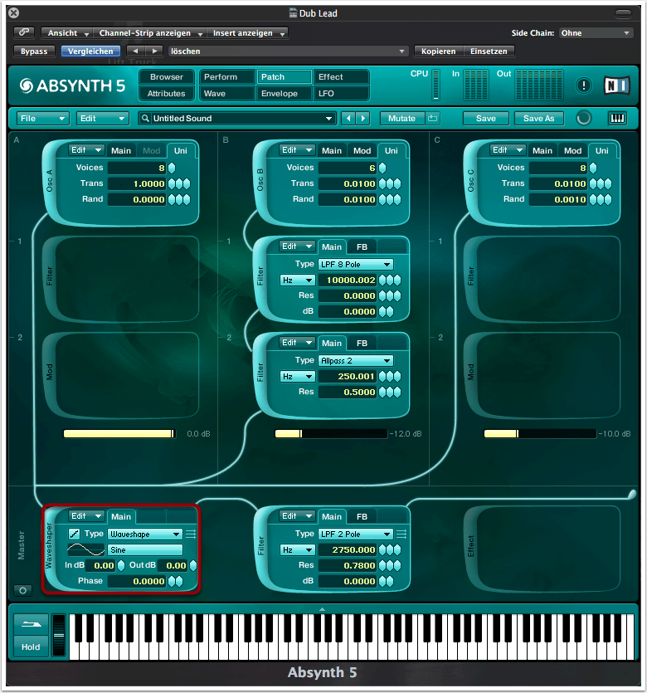Open the Side Chain Ohne dropdown
This screenshot has height=693, width=647.
click(596, 33)
